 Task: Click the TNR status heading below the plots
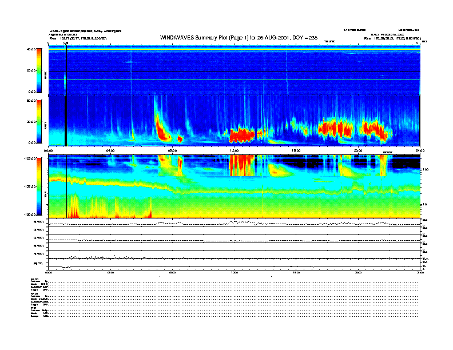33,308
